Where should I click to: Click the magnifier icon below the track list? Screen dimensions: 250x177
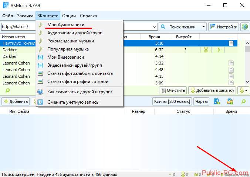pyautogui.click(x=7, y=90)
